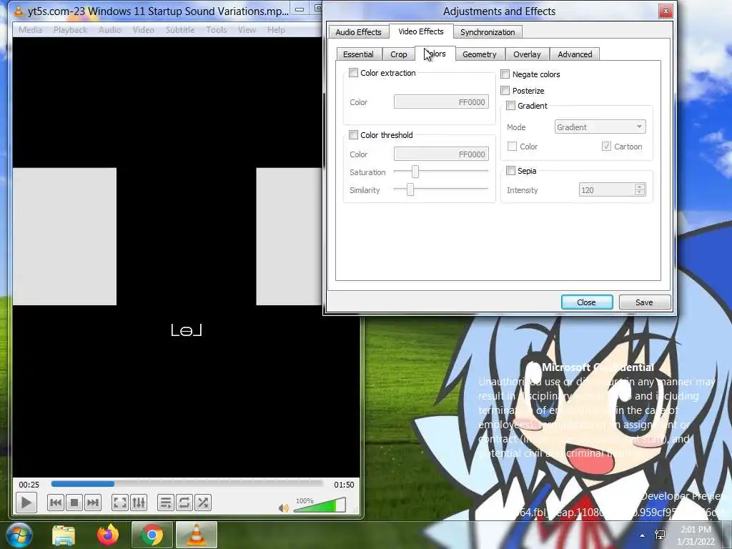Switch to Audio Effects tab
Viewport: 732px width, 549px height.
click(x=358, y=31)
